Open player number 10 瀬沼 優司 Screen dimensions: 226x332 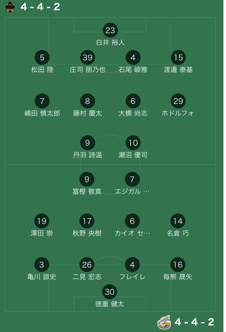coord(133,143)
